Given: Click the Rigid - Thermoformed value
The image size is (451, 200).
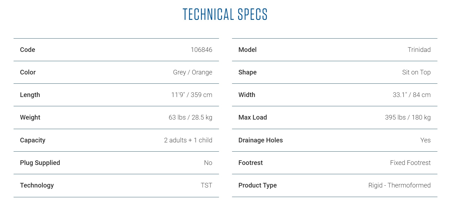Looking at the screenshot, I should [x=399, y=185].
